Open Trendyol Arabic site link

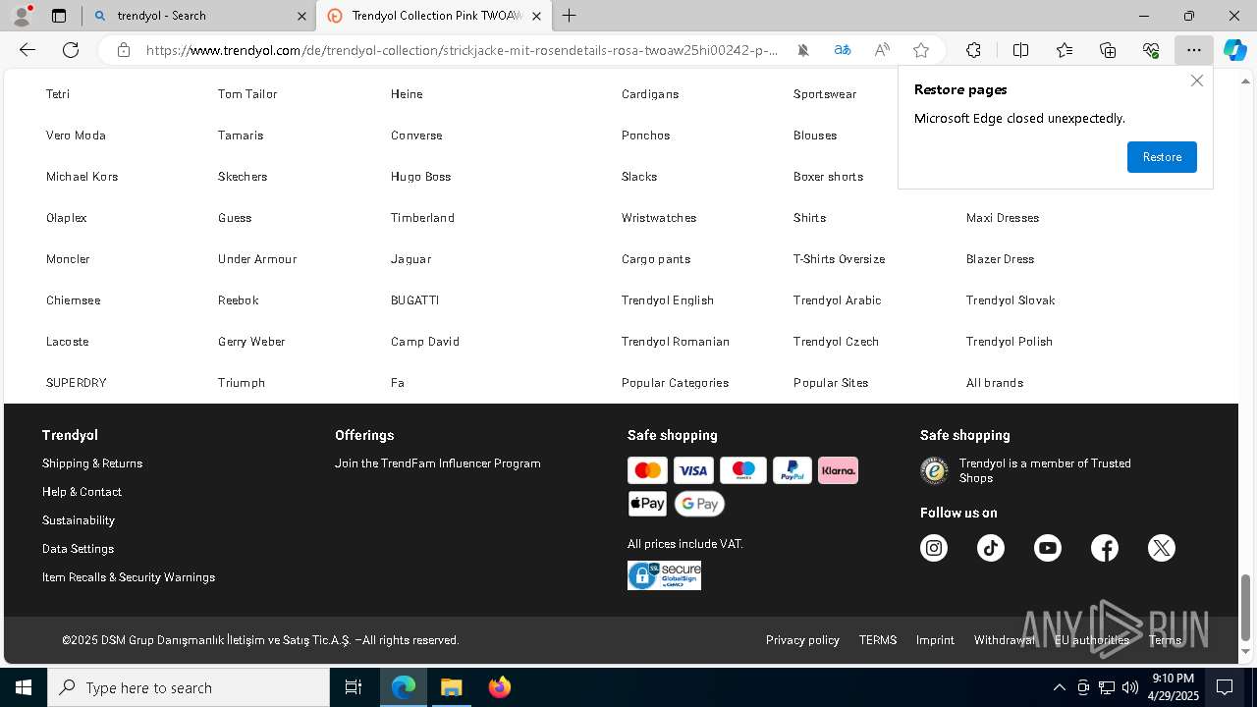click(838, 300)
